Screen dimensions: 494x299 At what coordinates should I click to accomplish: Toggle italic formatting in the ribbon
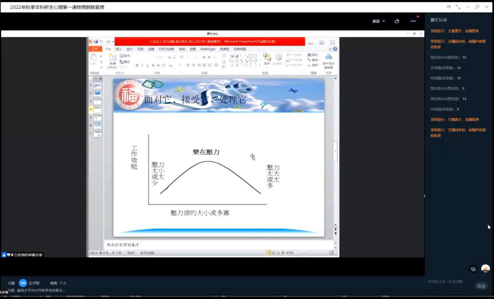click(x=142, y=66)
